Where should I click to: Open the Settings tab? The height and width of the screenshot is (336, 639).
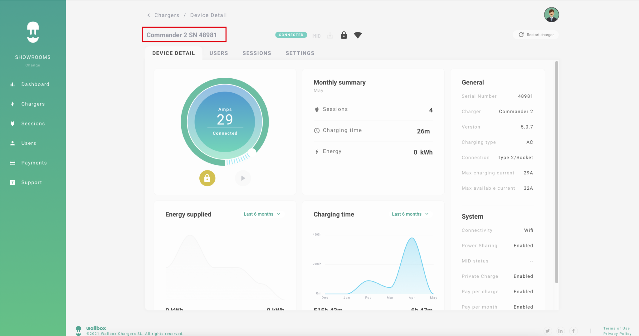(300, 53)
